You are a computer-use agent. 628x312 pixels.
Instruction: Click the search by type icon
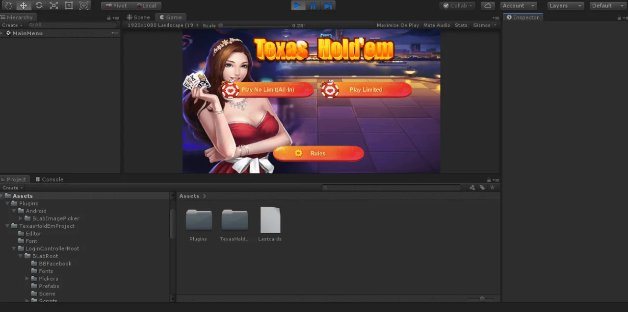tap(472, 188)
